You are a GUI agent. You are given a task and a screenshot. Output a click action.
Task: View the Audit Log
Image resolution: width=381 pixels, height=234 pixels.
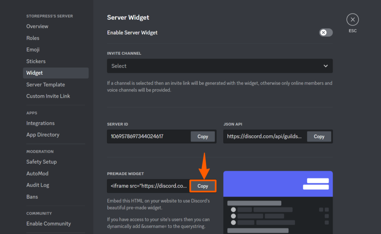(38, 185)
